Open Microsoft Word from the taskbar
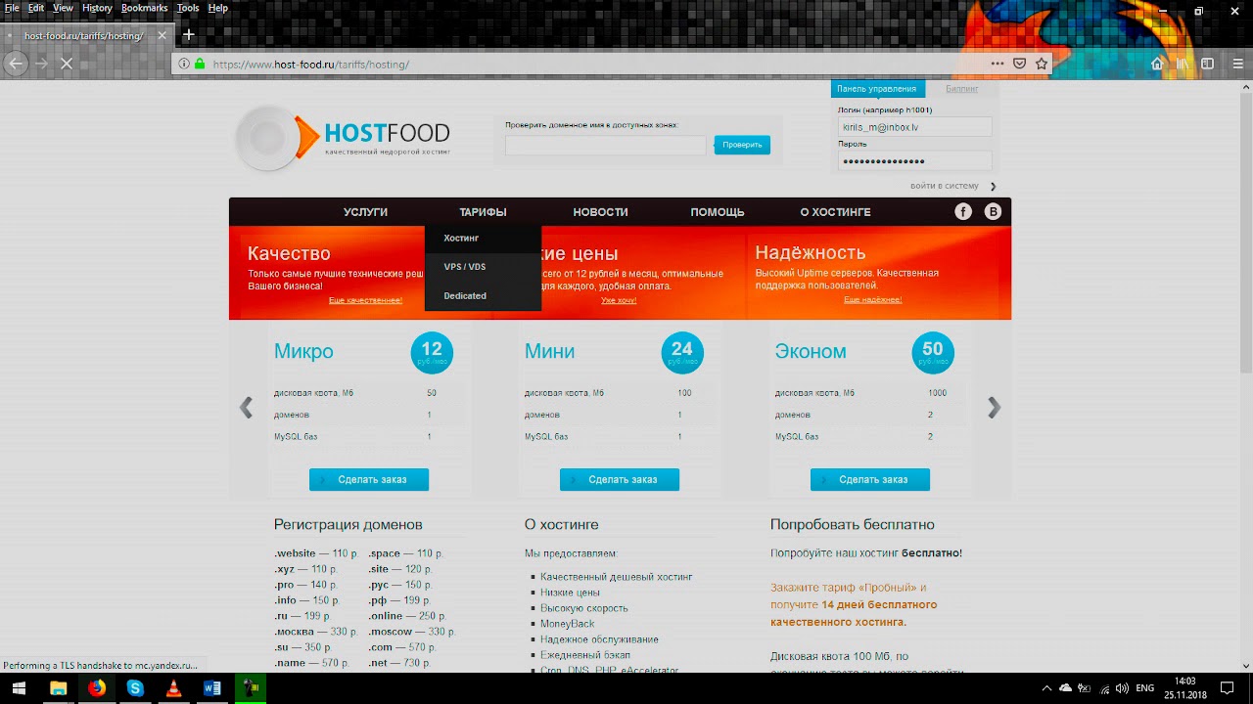The height and width of the screenshot is (704, 1253). click(212, 688)
